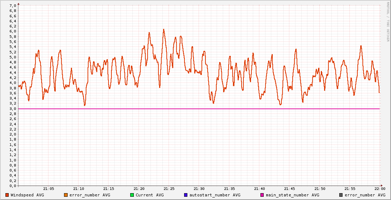Click the Current AVG legend text
Screen dimensions: 391x200
click(x=149, y=195)
